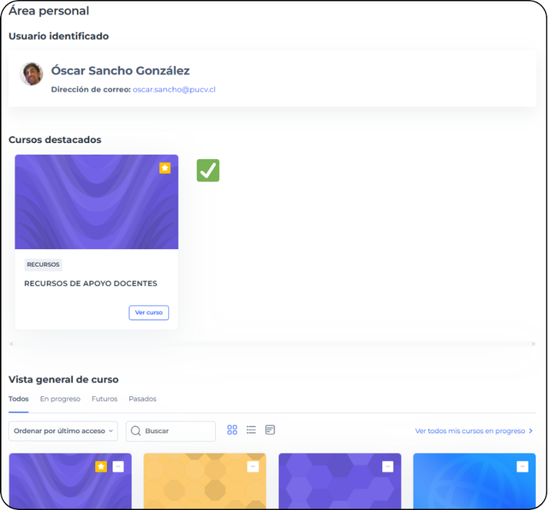Open options menu on purple hexagon course card
The height and width of the screenshot is (510, 548).
pyautogui.click(x=387, y=466)
